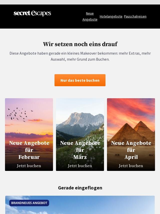160x214 pixels.
Task: Go to Pauschalreisen in the header
Action: (x=135, y=16)
